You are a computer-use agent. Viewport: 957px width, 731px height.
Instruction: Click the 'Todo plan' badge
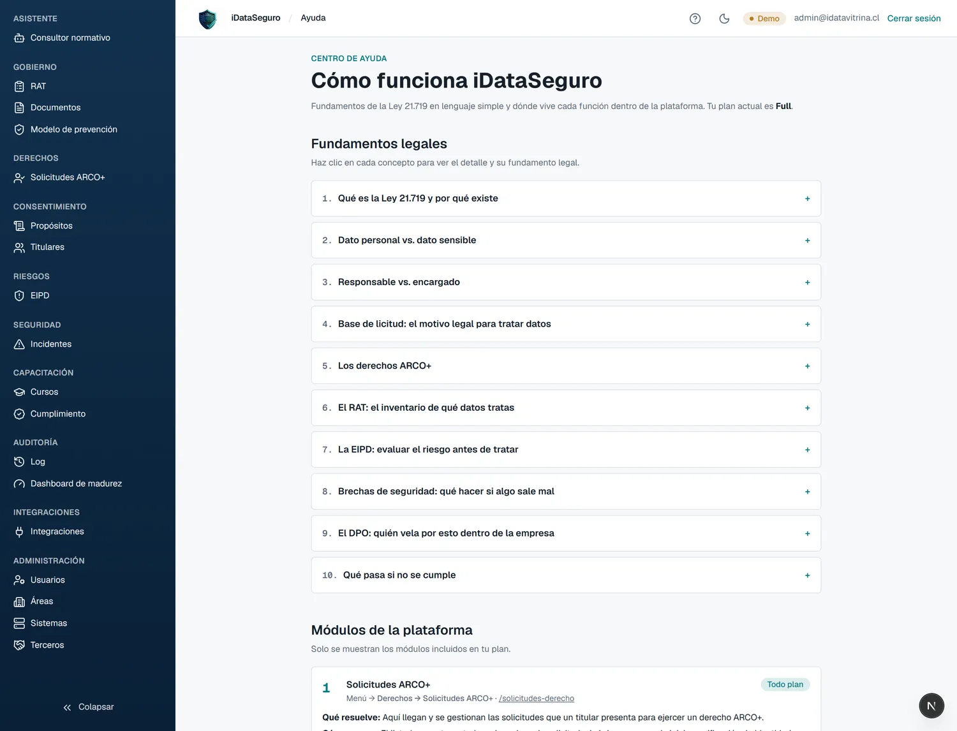coord(785,684)
